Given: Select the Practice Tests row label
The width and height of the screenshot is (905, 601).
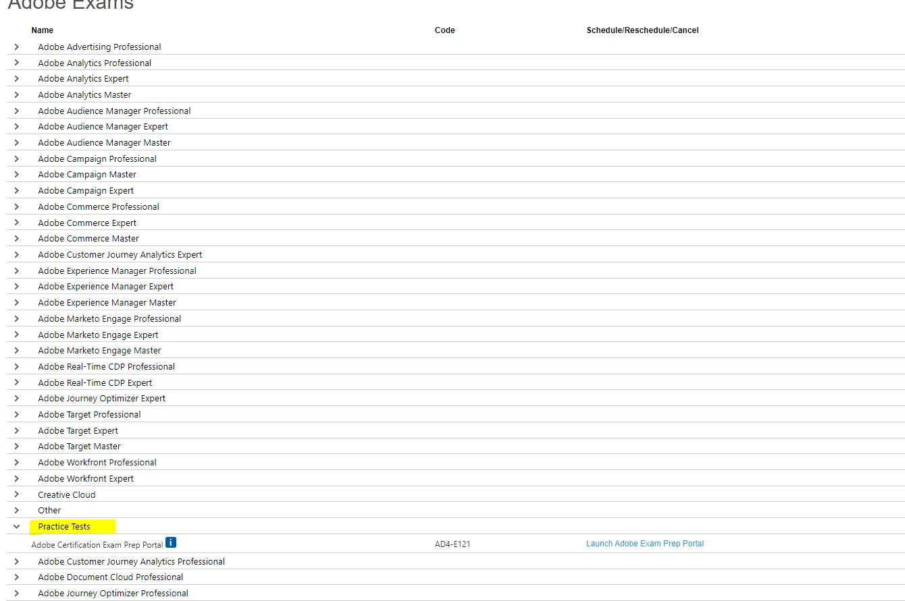Looking at the screenshot, I should [64, 526].
